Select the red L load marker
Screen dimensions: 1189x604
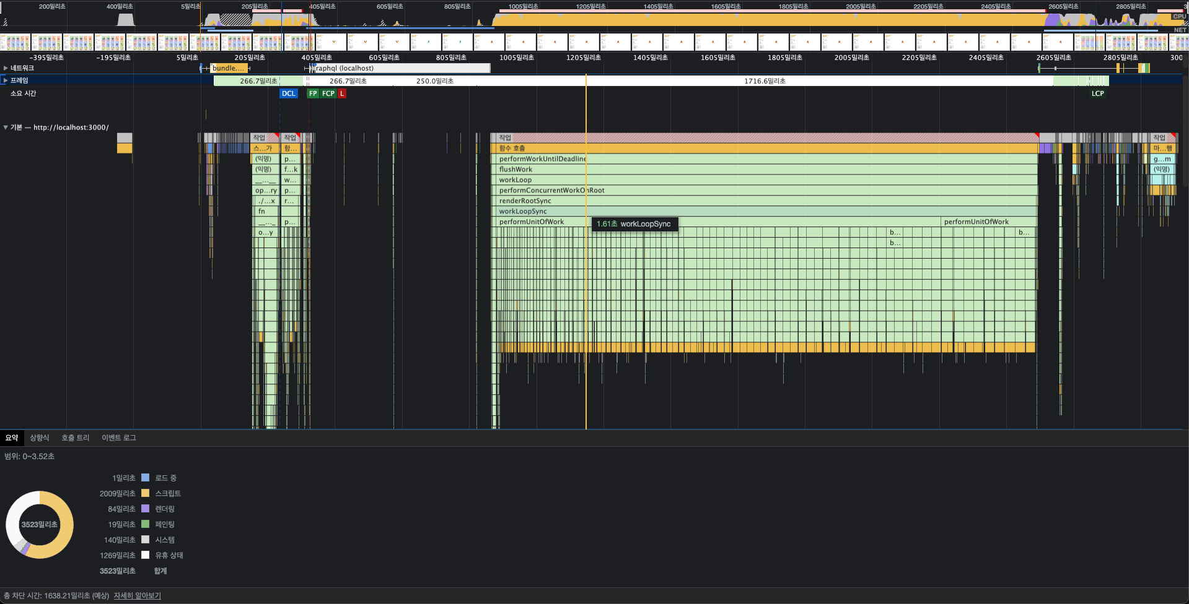click(342, 93)
